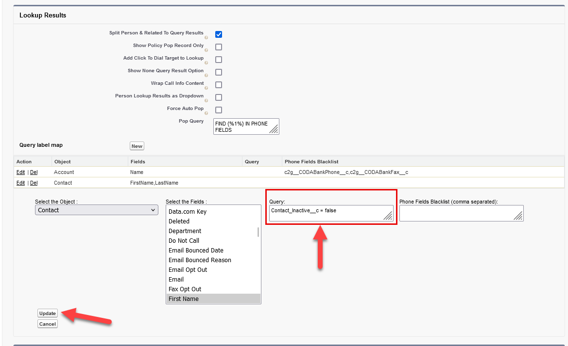Check Wrap Call Info Content box
This screenshot has height=346, width=568.
coord(219,85)
